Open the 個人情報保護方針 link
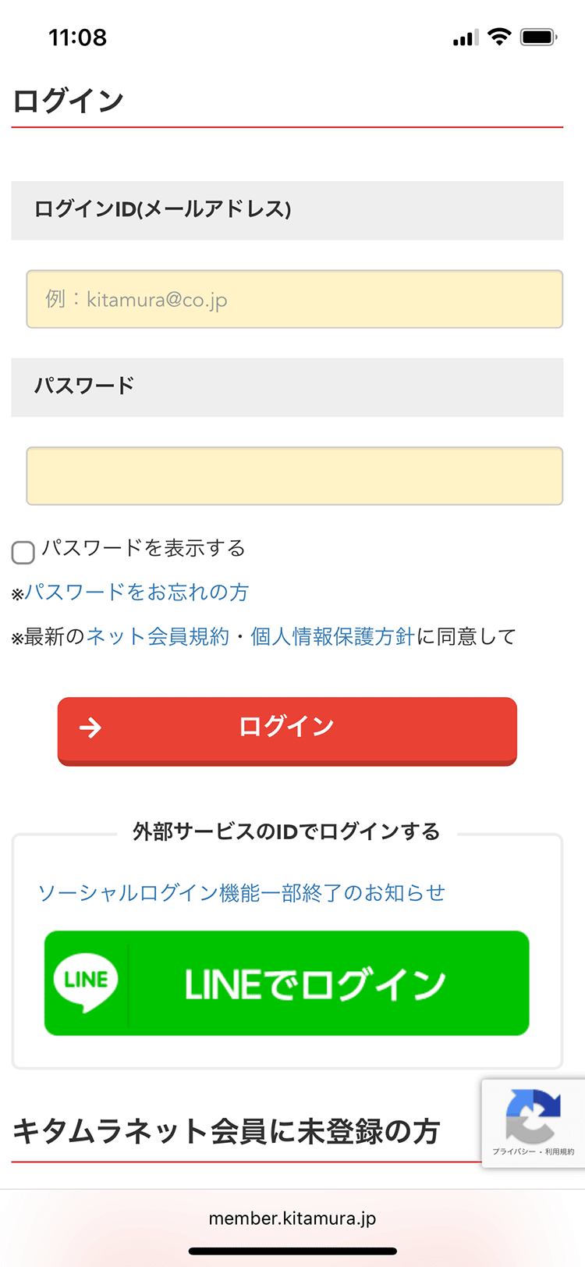This screenshot has width=585, height=1267. (332, 637)
